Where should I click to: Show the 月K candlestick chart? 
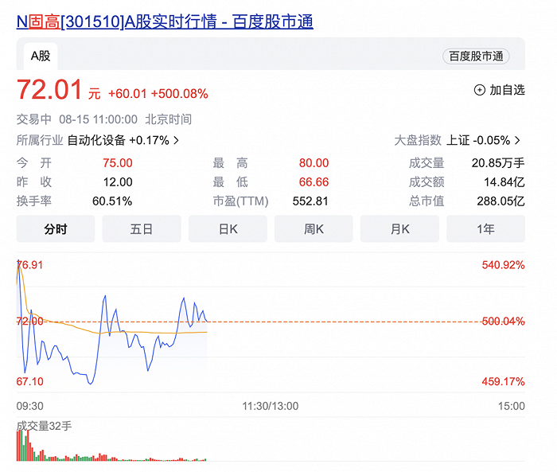(x=399, y=229)
